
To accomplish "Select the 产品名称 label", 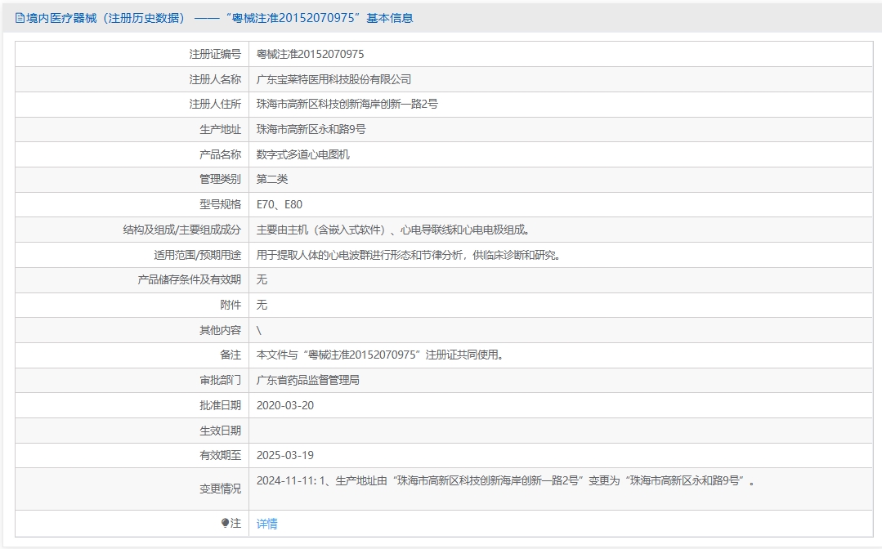I will point(220,154).
